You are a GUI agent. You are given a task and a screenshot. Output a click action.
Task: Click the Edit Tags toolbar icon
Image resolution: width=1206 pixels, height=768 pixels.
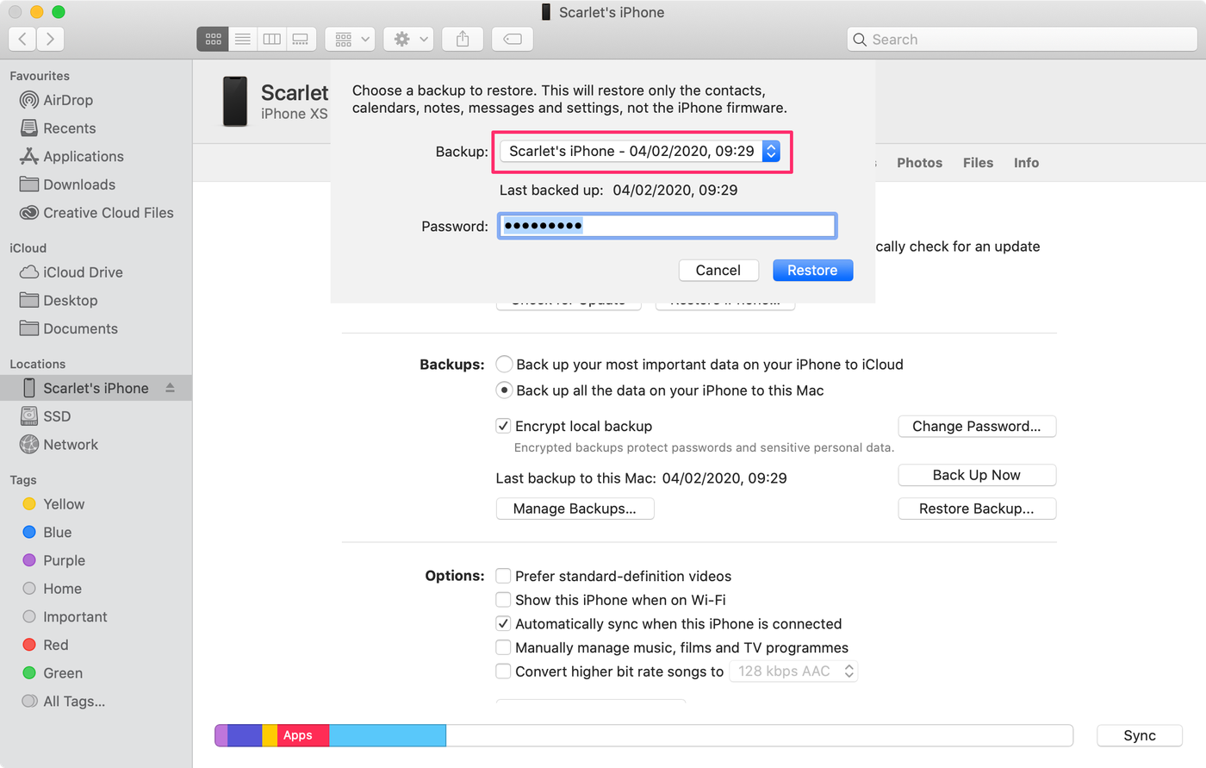[512, 39]
